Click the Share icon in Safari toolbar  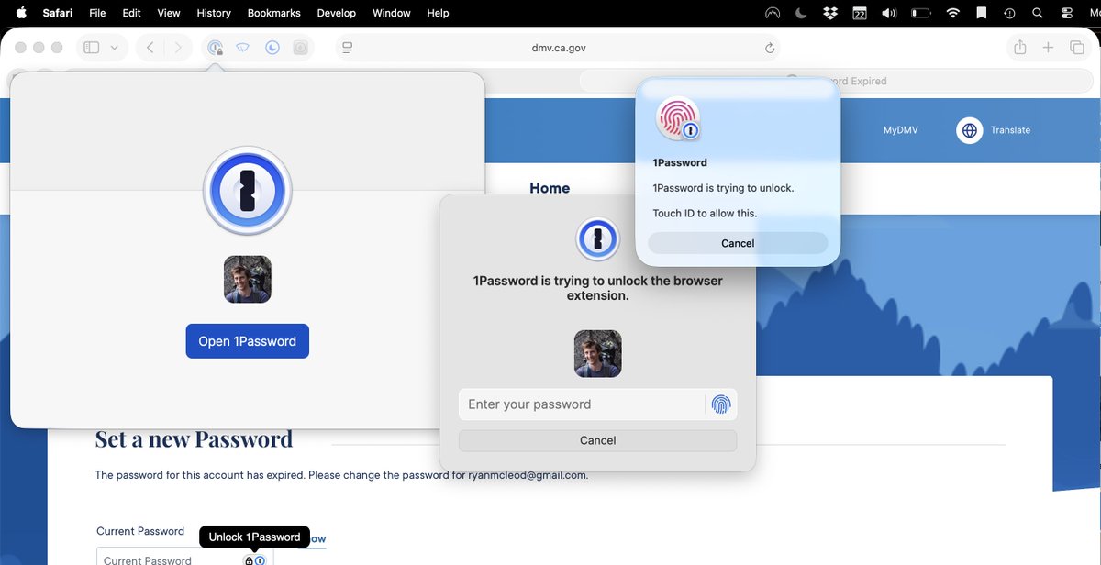pyautogui.click(x=1019, y=48)
